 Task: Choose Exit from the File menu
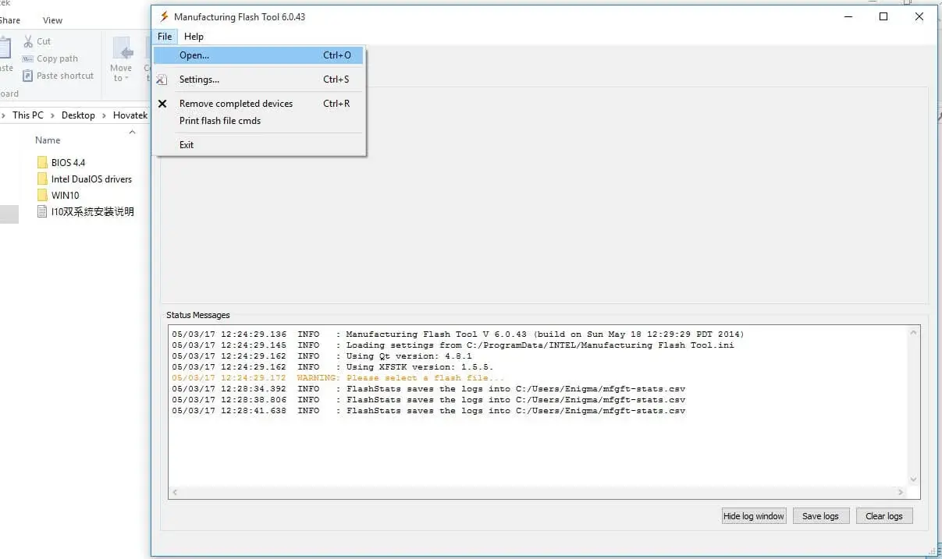coord(187,144)
